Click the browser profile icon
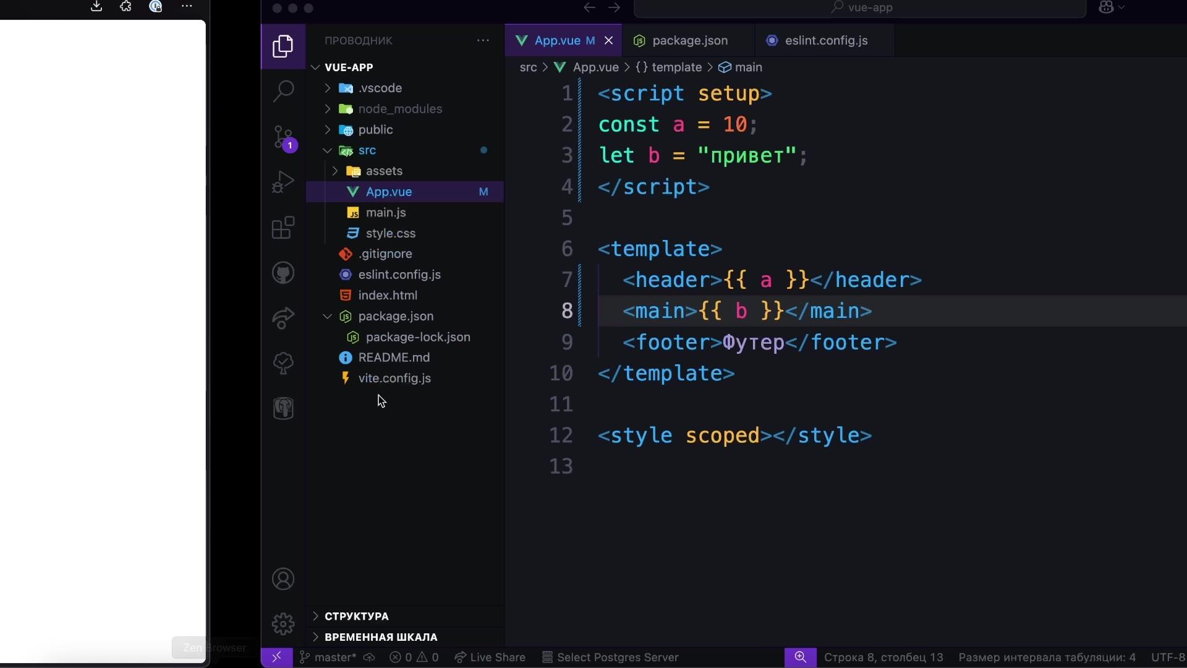 tap(156, 6)
